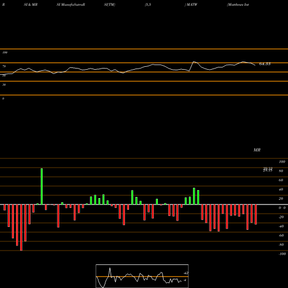The width and height of the screenshot is (288, 288).
Task: Select the longest red histogram bar
Action: click(x=21, y=228)
